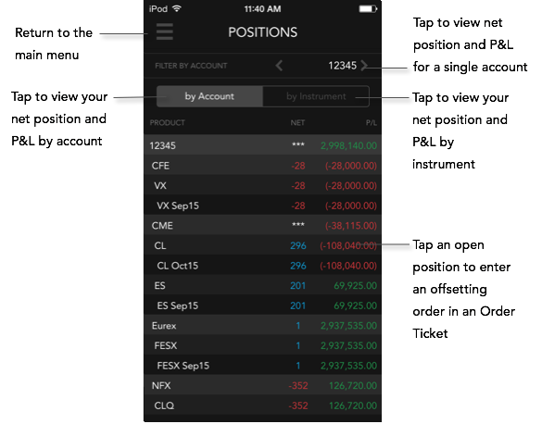Collapse the CME exchange row
Viewport: 542px width, 424px height.
coord(263,226)
